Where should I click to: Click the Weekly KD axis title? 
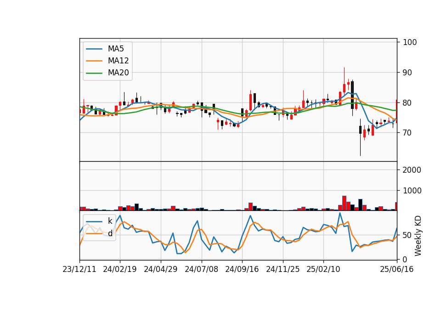[418, 236]
